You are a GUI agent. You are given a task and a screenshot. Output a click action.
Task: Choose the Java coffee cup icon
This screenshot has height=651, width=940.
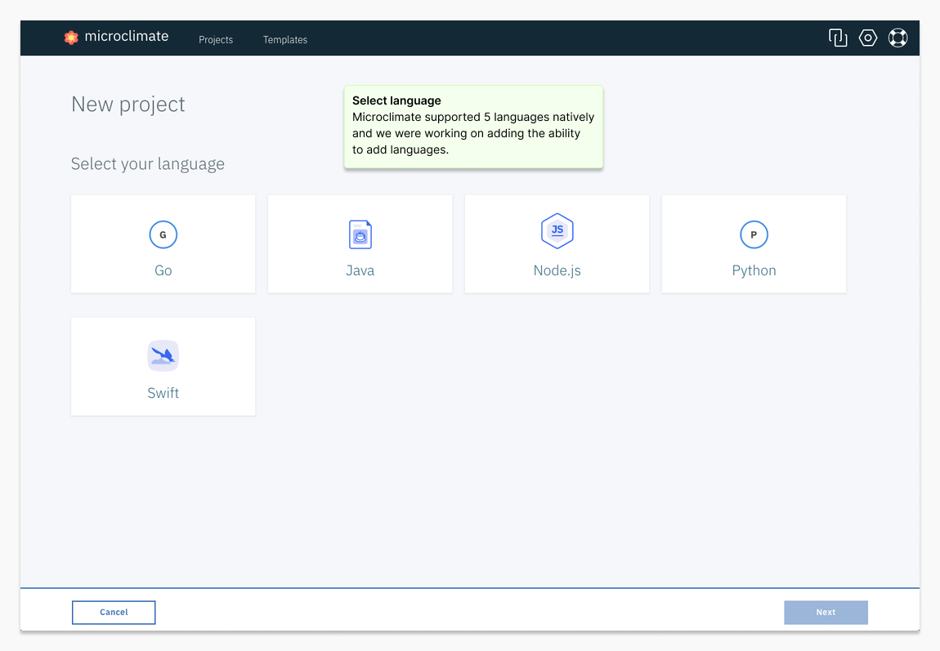click(x=360, y=234)
